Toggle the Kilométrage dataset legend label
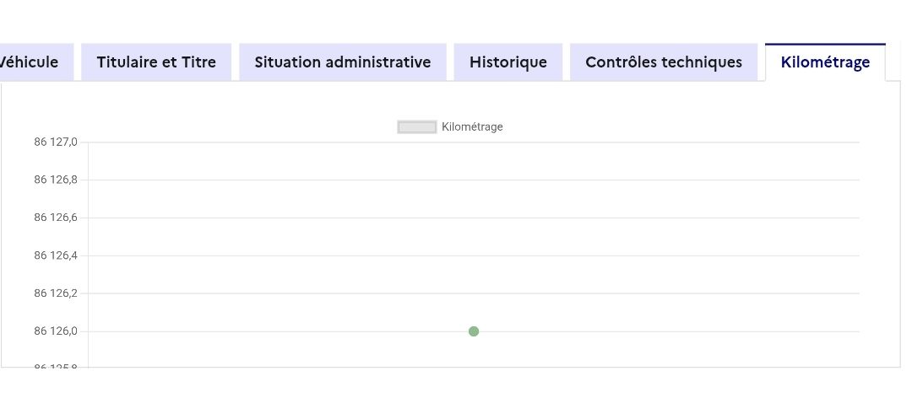Viewport: 912px width, 398px height. click(472, 127)
